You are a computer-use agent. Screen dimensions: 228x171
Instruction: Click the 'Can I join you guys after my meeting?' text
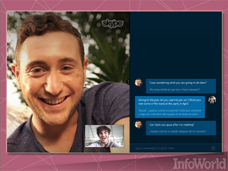pyautogui.click(x=172, y=125)
